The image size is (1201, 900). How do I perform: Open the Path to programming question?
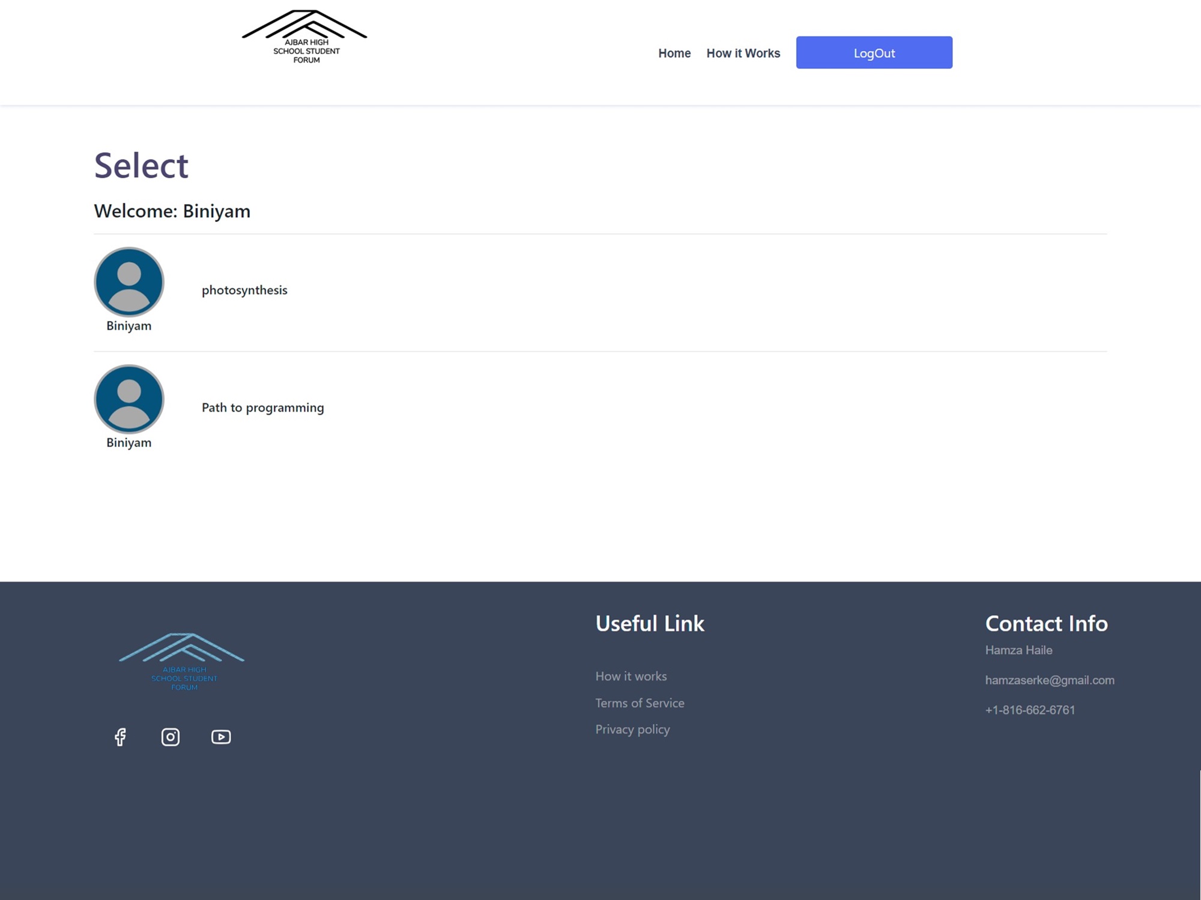[262, 408]
